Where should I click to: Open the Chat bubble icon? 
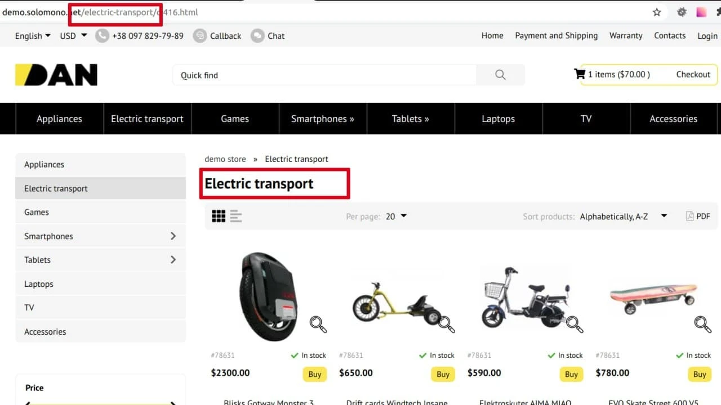click(257, 36)
